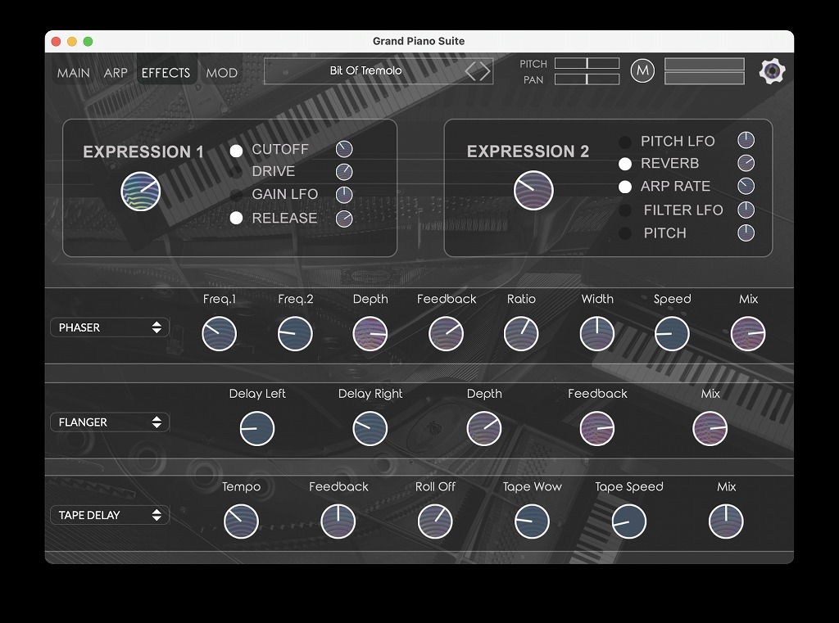Click the PITCH slider bar
This screenshot has height=623, width=839.
(x=587, y=64)
